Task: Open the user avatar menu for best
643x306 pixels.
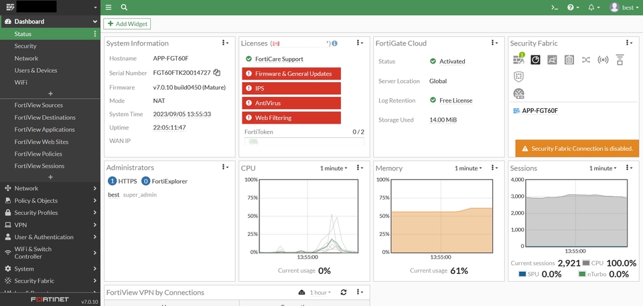Action: point(624,7)
